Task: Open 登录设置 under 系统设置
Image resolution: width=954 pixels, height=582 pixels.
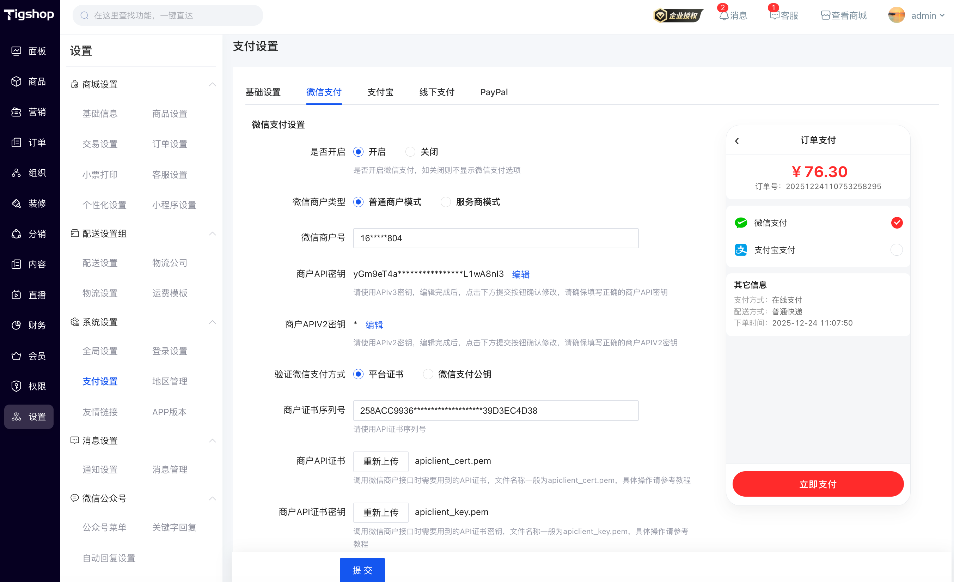Action: coord(170,351)
